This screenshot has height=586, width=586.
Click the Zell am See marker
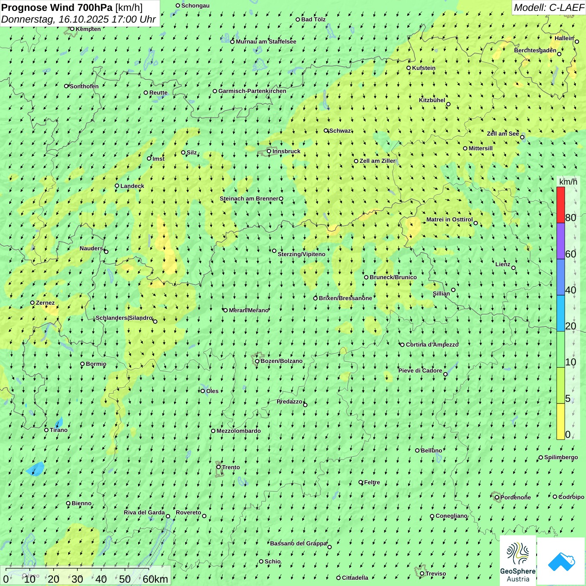pos(522,137)
